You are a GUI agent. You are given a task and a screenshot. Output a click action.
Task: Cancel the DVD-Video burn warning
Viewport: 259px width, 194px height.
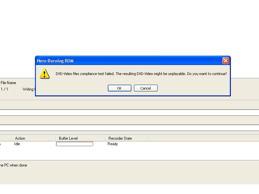click(146, 88)
